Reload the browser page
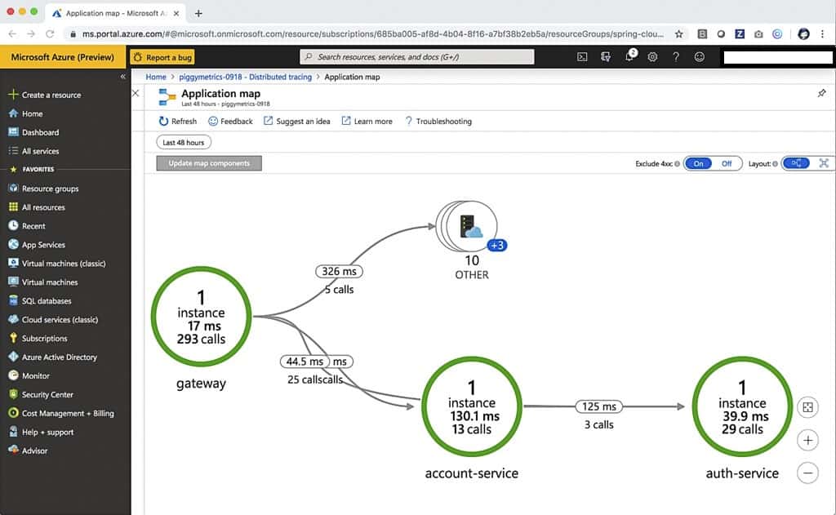The height and width of the screenshot is (515, 836). pos(50,34)
